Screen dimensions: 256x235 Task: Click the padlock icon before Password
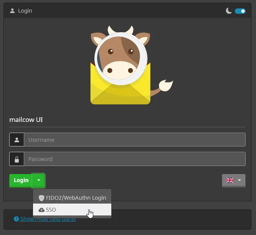(17, 159)
